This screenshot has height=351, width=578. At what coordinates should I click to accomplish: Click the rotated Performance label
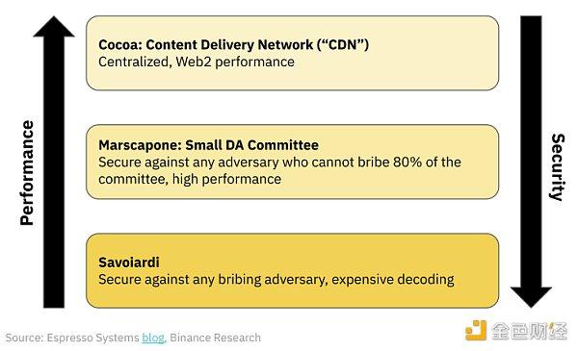(x=27, y=172)
